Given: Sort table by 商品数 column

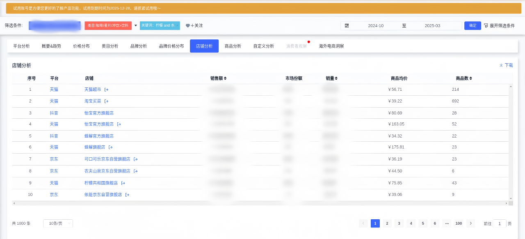Looking at the screenshot, I should pos(471,78).
